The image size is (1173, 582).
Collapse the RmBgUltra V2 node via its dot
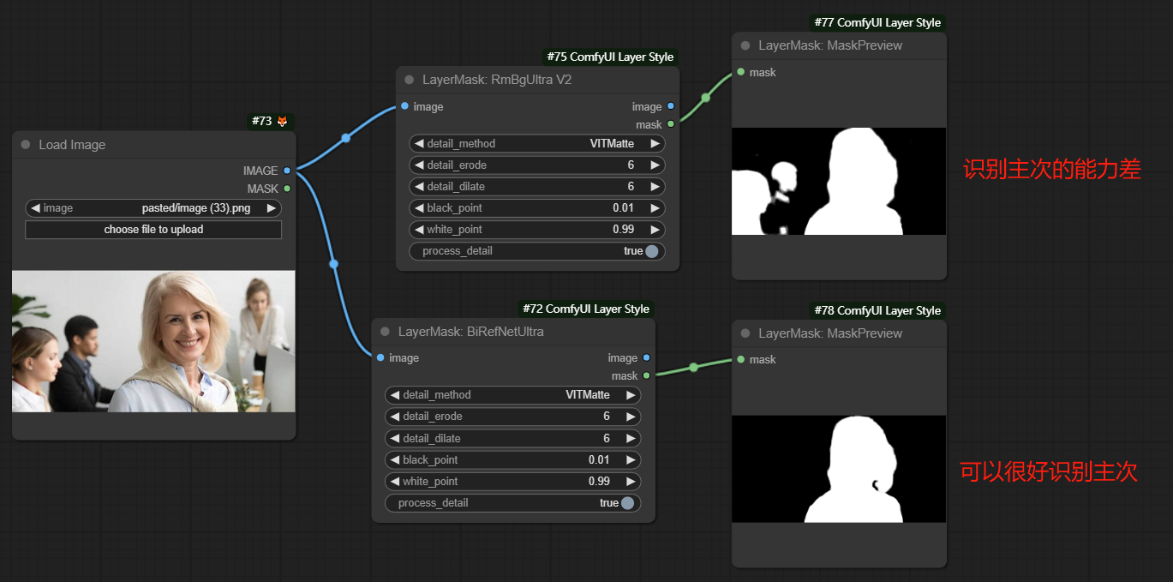(x=409, y=80)
